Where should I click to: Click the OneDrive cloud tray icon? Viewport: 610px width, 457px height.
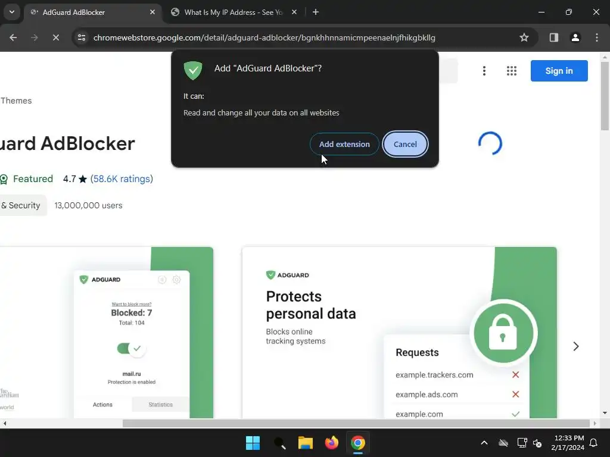point(503,443)
